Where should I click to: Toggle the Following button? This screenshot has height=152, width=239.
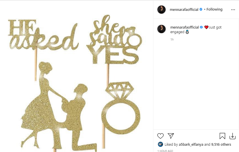click(214, 9)
